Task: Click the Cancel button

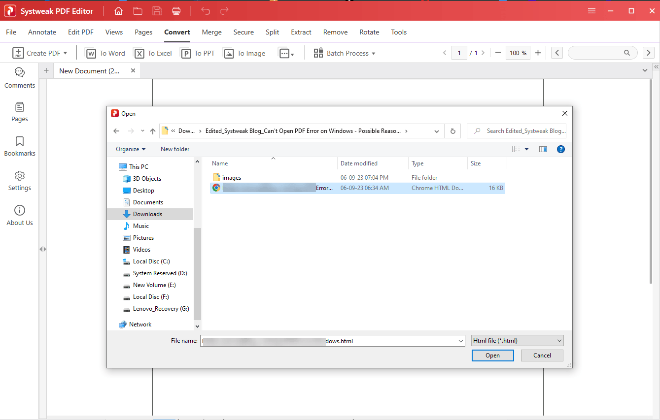Action: pyautogui.click(x=542, y=355)
